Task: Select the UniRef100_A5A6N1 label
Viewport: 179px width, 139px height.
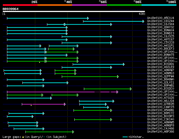Action: coord(161,110)
